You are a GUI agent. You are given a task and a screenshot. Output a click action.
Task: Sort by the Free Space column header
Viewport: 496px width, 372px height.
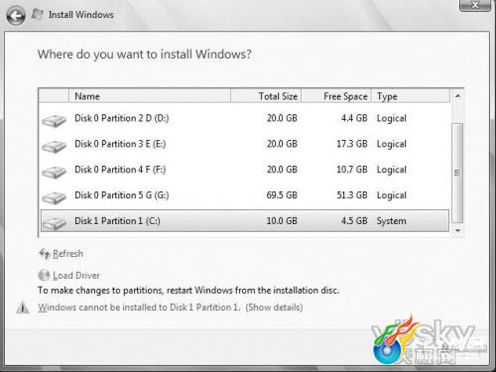(336, 96)
